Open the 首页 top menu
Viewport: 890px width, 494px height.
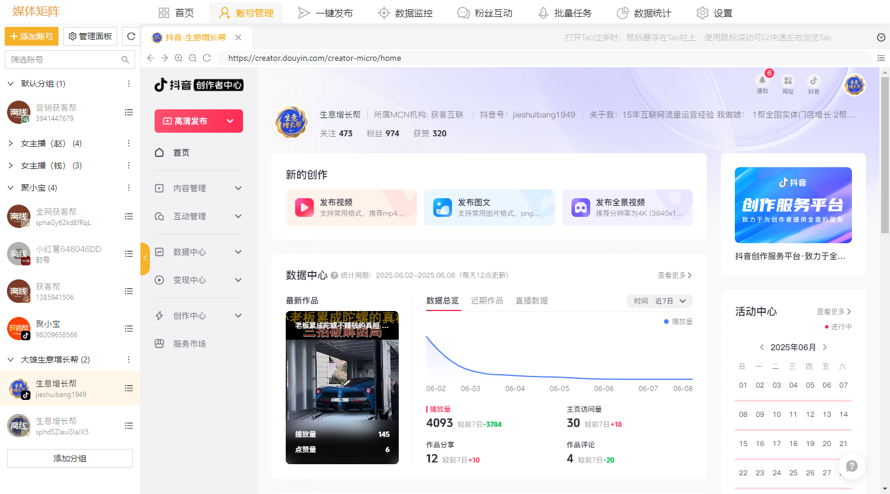[176, 13]
